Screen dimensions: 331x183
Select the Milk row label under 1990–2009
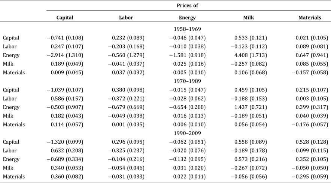click(8, 168)
